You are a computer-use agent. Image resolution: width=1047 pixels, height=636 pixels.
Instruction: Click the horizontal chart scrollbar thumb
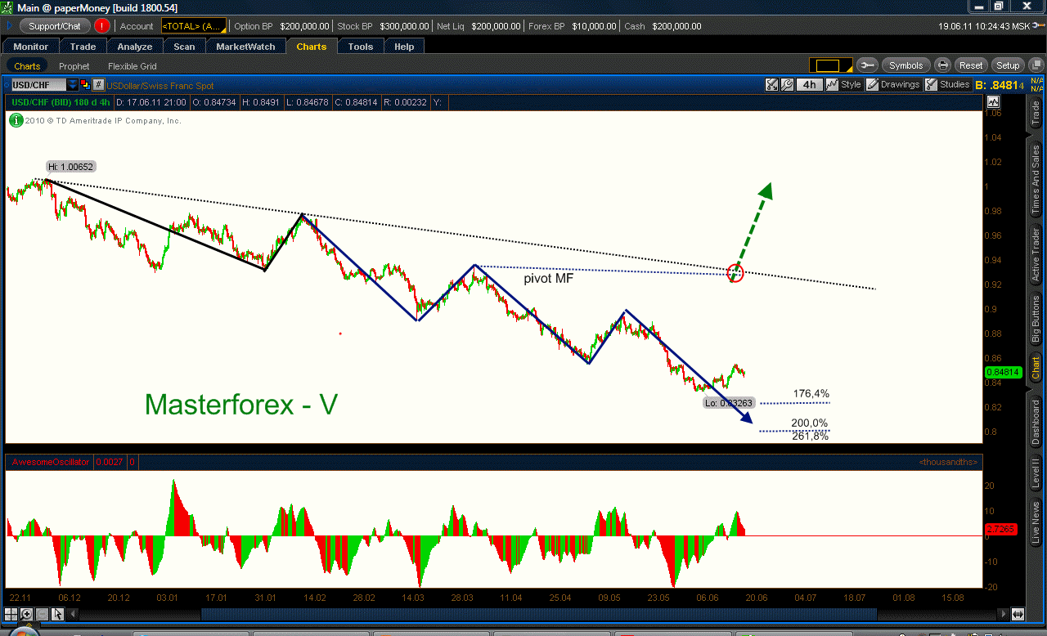[538, 614]
